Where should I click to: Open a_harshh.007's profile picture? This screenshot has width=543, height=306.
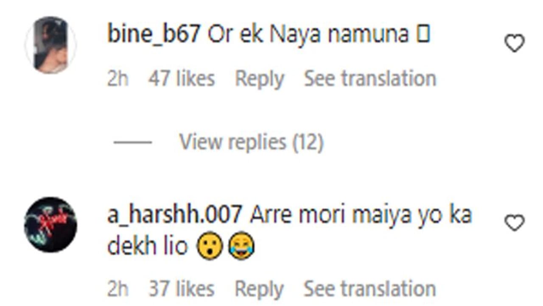coord(50,225)
